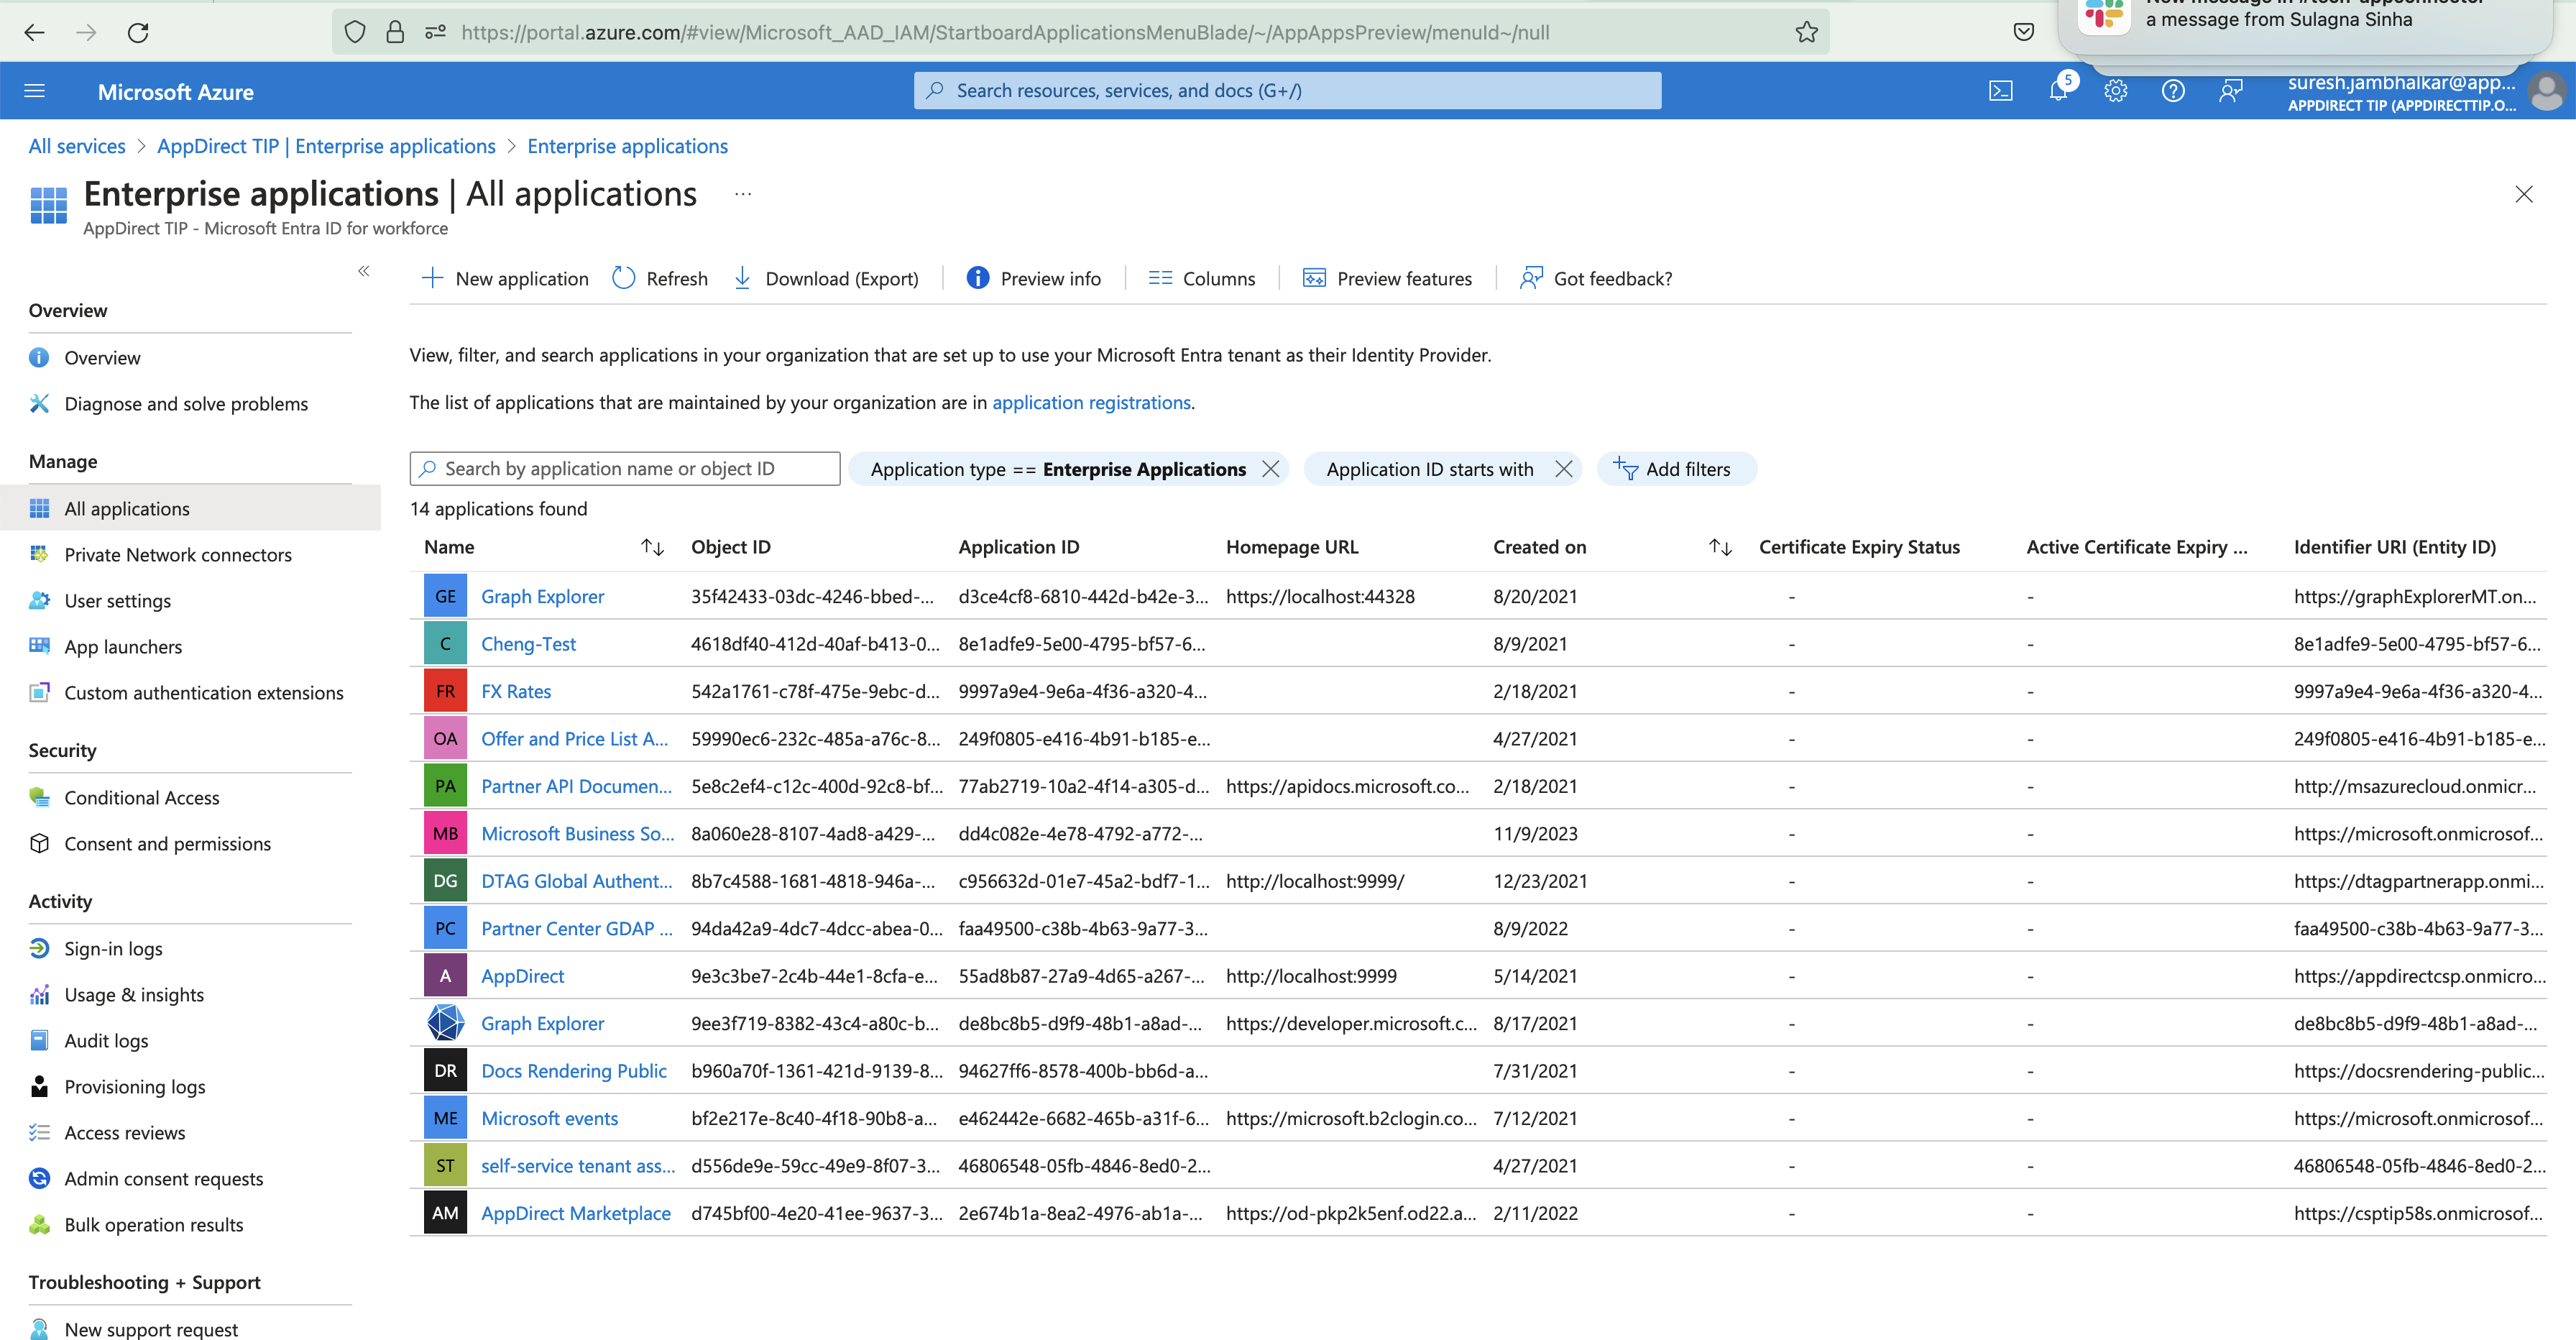
Task: Open the Azure portal hamburger menu
Action: [x=35, y=91]
